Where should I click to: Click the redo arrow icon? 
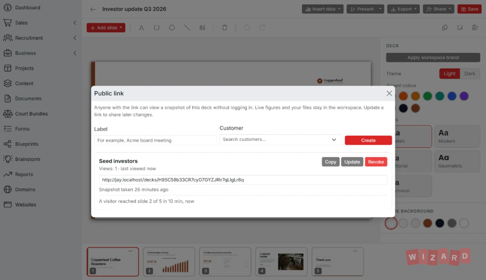pyautogui.click(x=262, y=28)
